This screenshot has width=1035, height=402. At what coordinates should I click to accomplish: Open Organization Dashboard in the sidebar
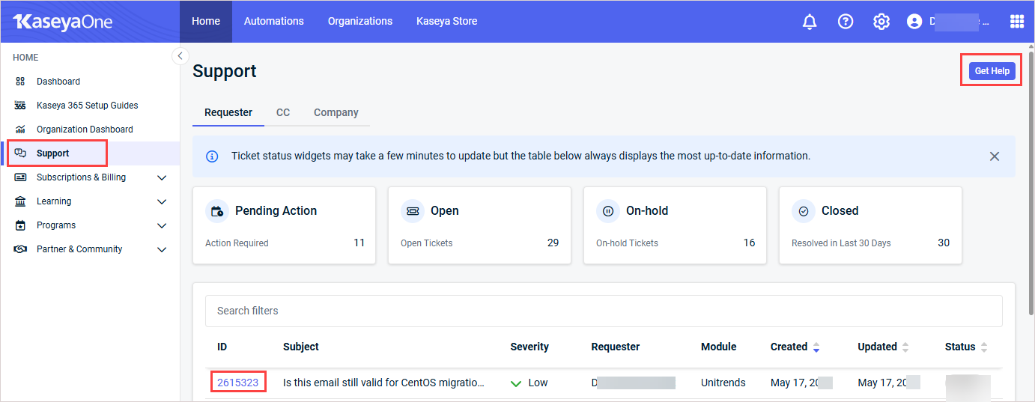[85, 130]
